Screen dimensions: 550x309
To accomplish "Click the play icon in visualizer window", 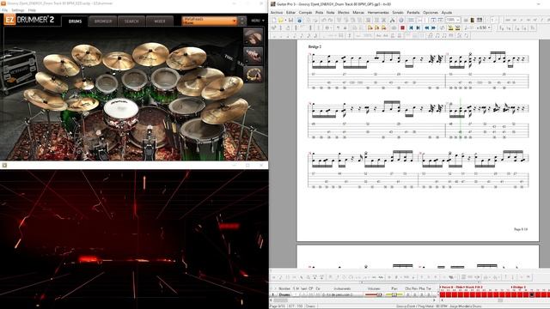I will (4, 165).
